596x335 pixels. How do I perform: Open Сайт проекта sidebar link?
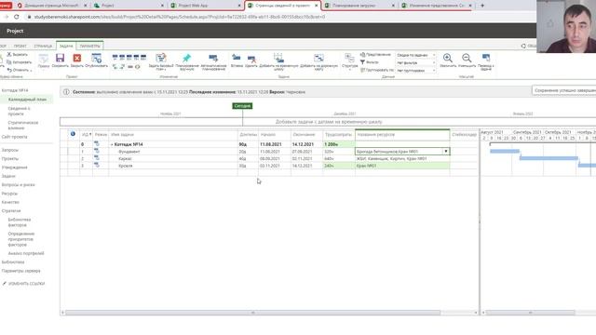(15, 137)
